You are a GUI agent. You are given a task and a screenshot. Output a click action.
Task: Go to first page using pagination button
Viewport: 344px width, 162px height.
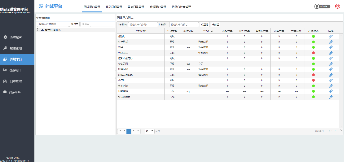point(120,131)
